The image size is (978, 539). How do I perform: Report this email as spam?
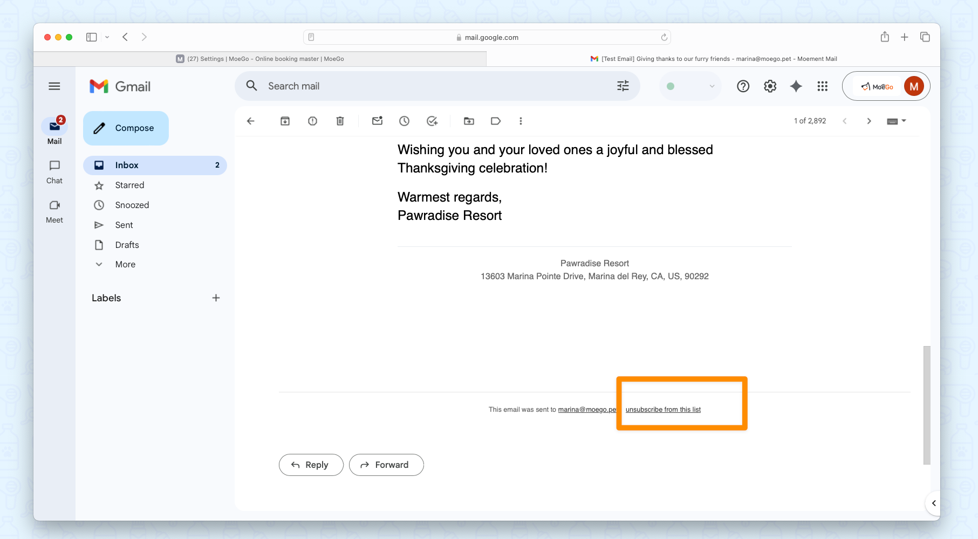point(312,121)
